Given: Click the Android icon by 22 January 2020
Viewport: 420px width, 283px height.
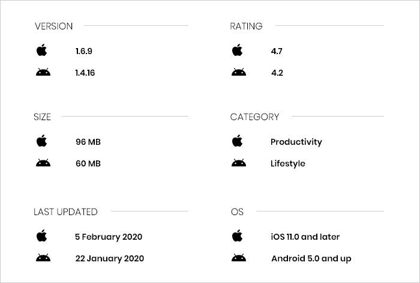Looking at the screenshot, I should coord(43,258).
